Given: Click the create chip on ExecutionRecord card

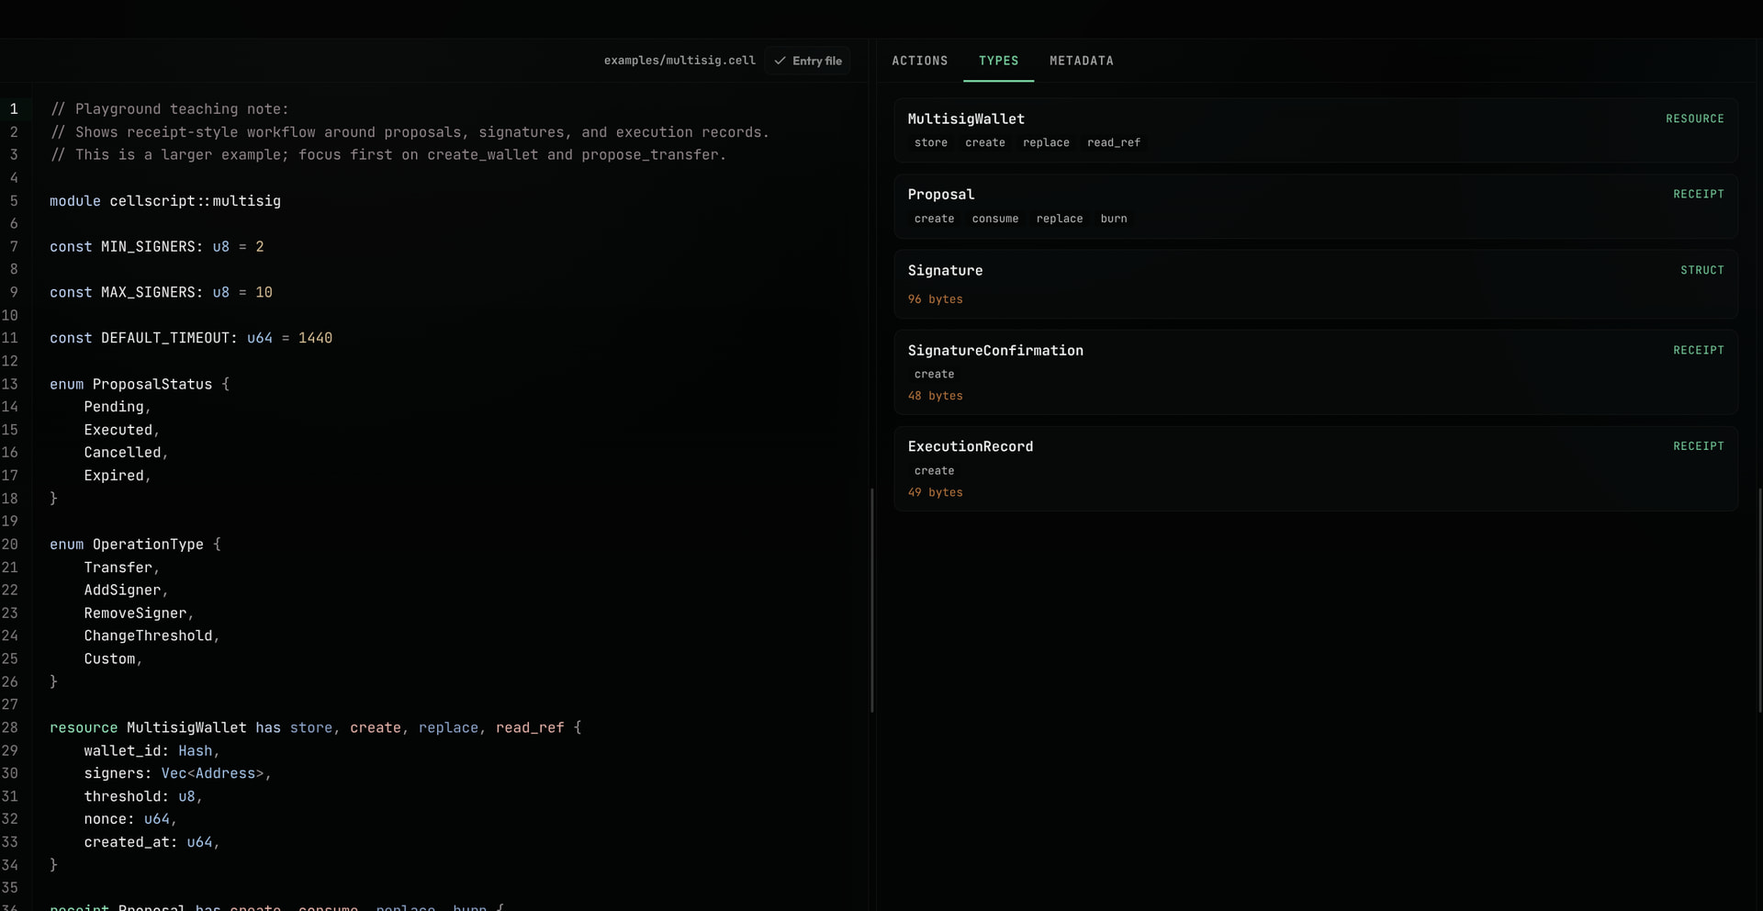Looking at the screenshot, I should pos(934,470).
